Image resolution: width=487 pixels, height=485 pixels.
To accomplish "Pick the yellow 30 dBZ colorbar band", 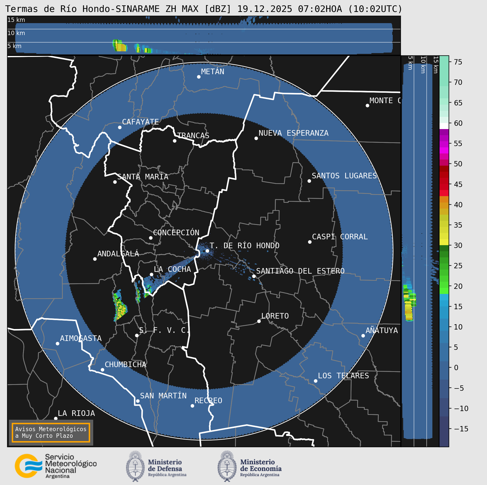I will point(444,242).
